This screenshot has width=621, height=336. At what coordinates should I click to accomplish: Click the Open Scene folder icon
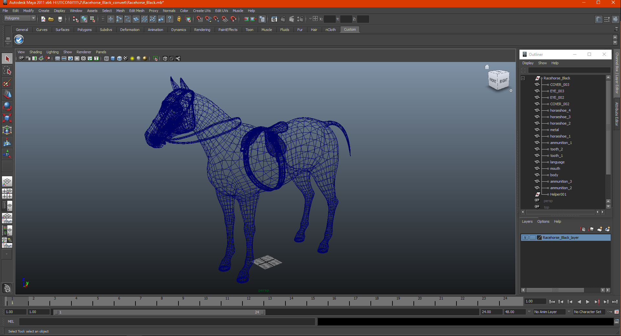(51, 19)
